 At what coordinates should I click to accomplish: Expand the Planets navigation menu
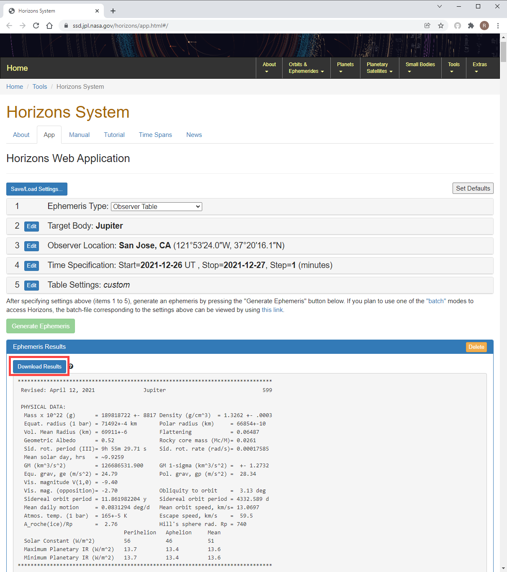[x=345, y=68]
